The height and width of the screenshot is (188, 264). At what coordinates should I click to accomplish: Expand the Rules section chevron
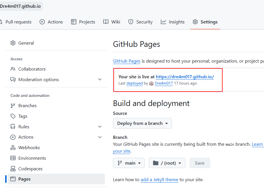[x=100, y=127]
